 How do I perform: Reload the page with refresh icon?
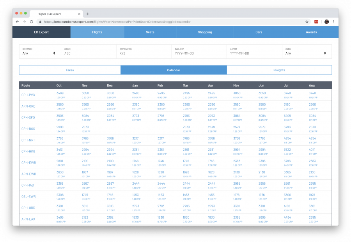tap(31, 22)
